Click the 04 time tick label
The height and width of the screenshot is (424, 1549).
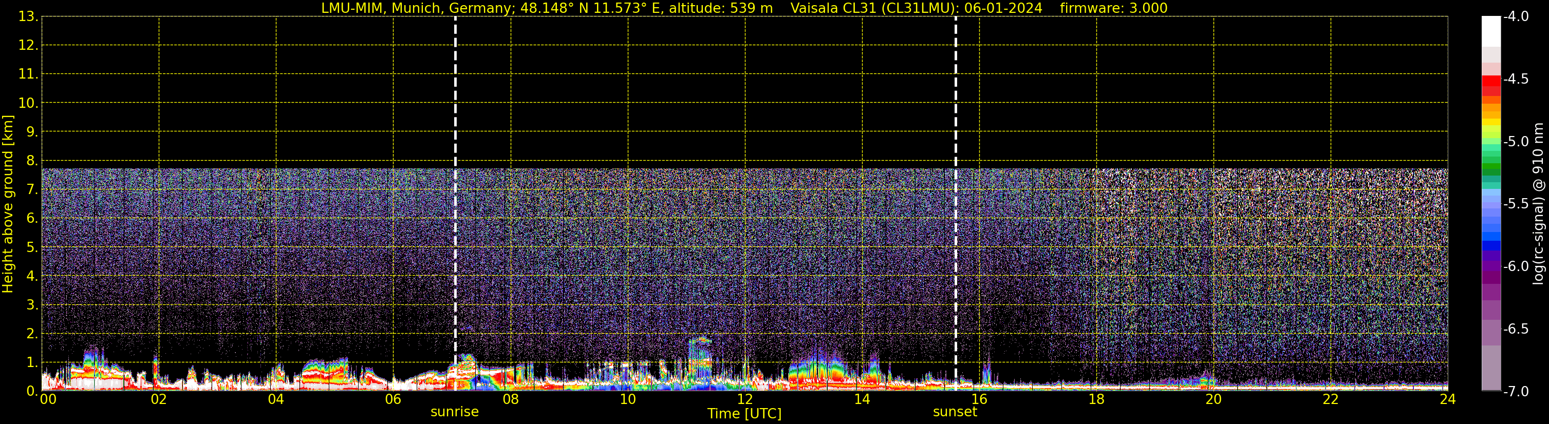(x=275, y=399)
